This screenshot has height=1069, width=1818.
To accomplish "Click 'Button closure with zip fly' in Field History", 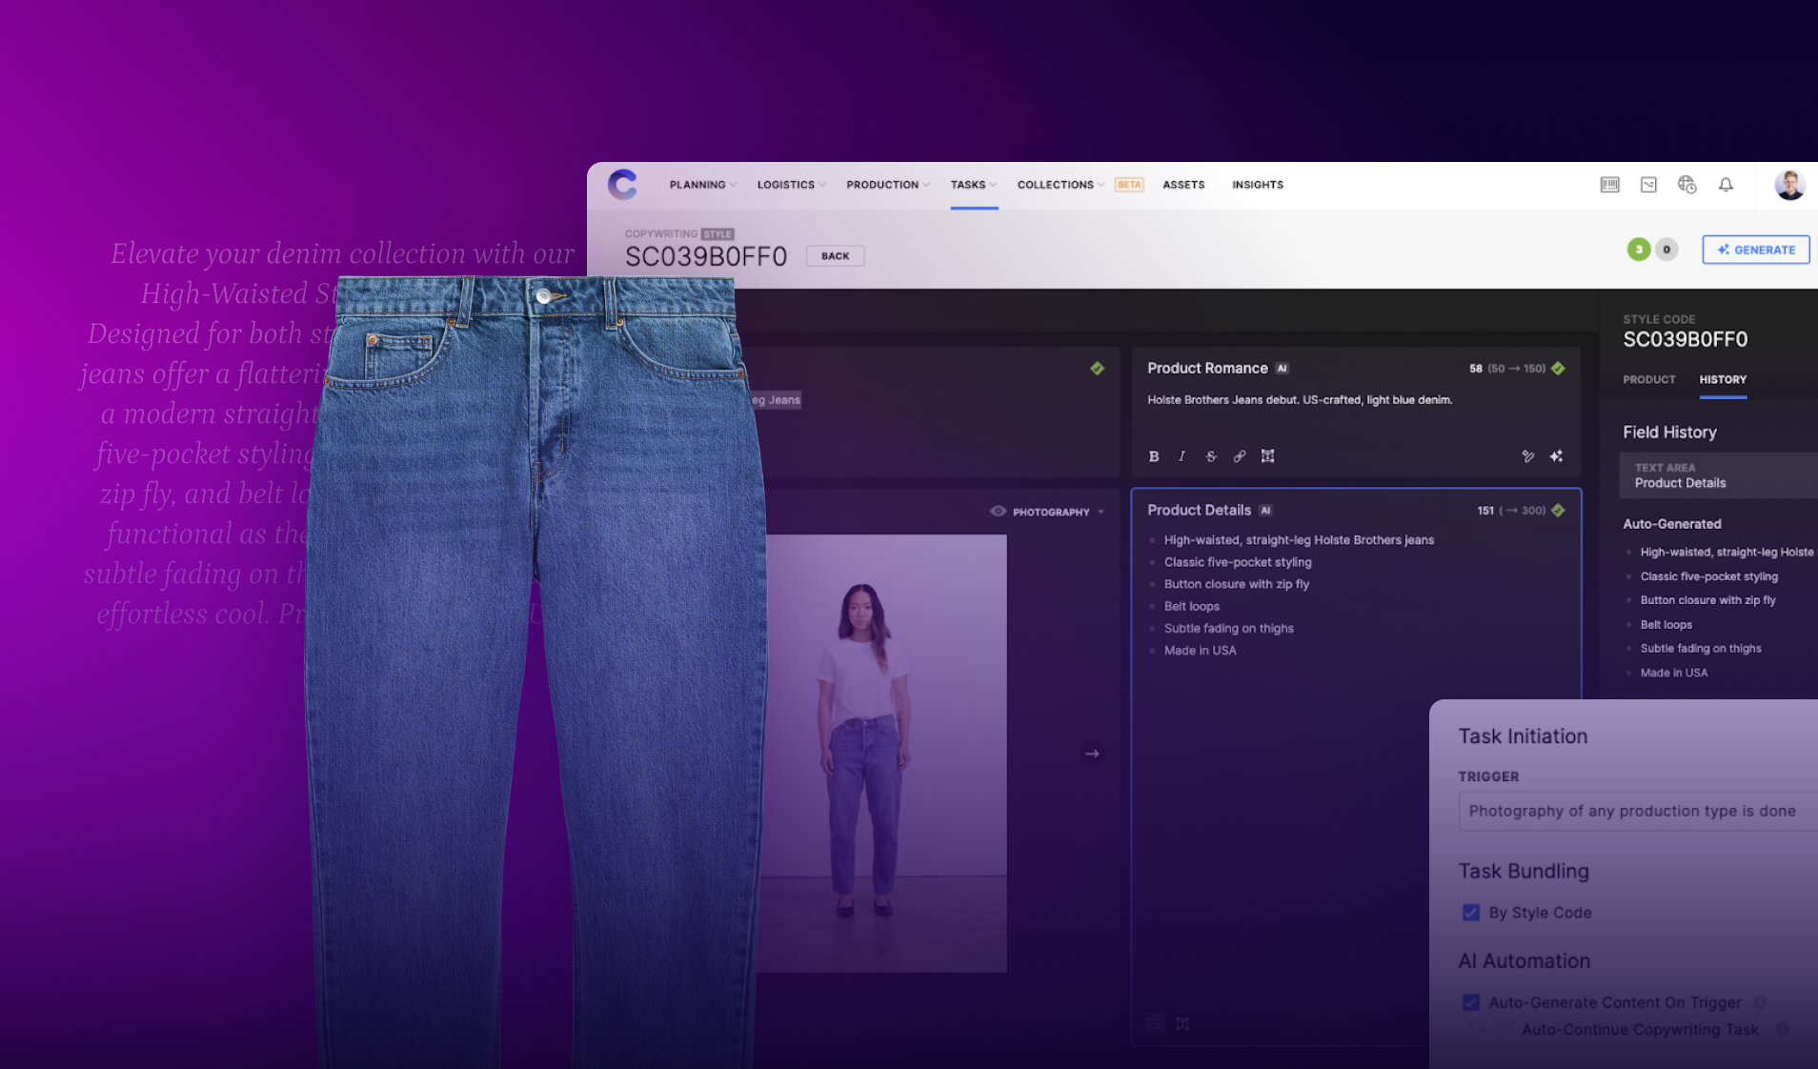I will click(x=1707, y=600).
